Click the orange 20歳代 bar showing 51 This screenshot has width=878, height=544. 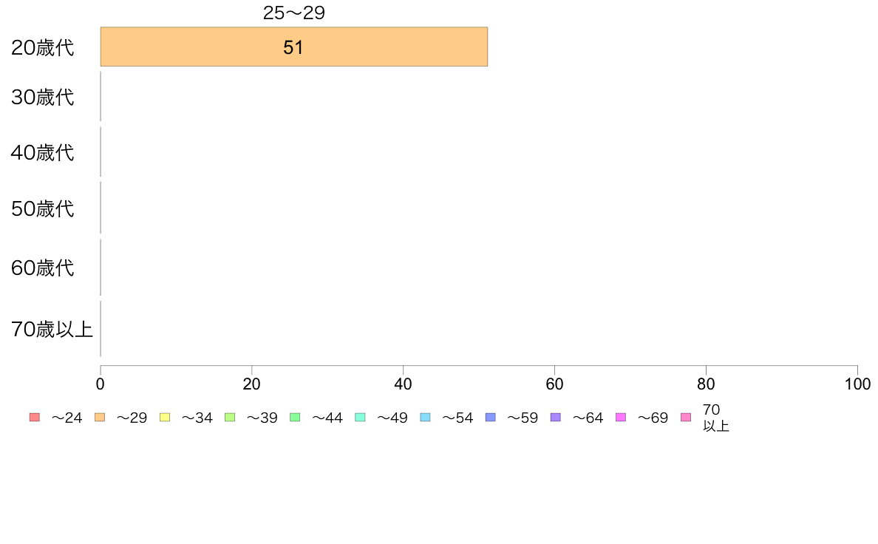[x=294, y=47]
